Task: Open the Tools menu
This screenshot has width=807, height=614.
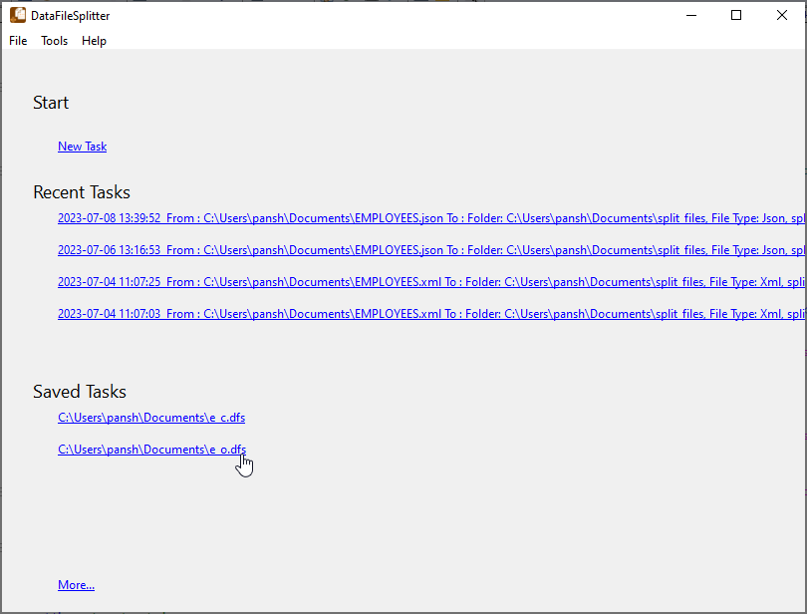Action: click(x=54, y=40)
